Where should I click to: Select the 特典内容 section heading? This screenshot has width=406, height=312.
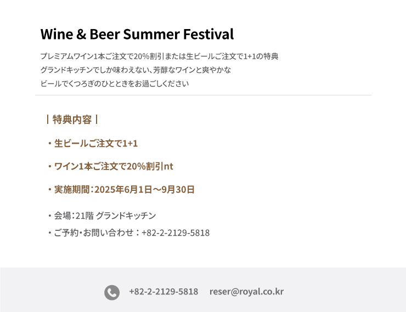click(72, 120)
